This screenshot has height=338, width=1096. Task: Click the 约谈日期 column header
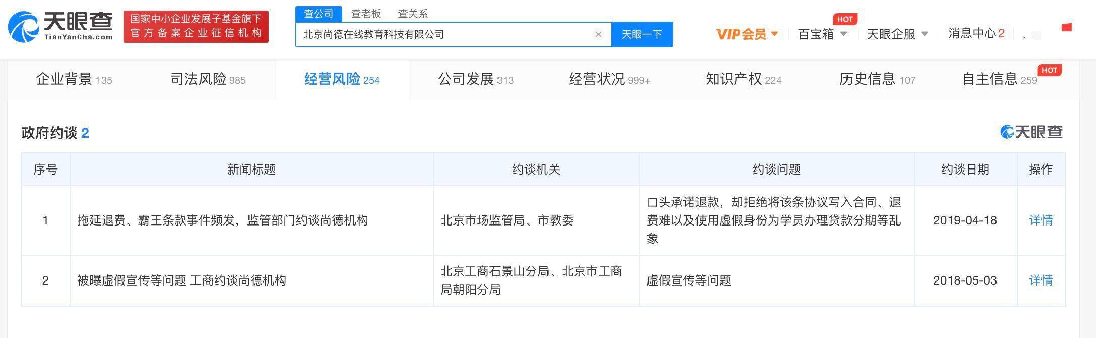click(x=965, y=170)
